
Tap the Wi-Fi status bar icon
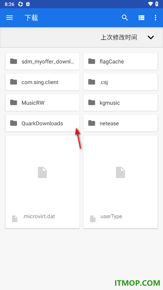coord(150,4)
